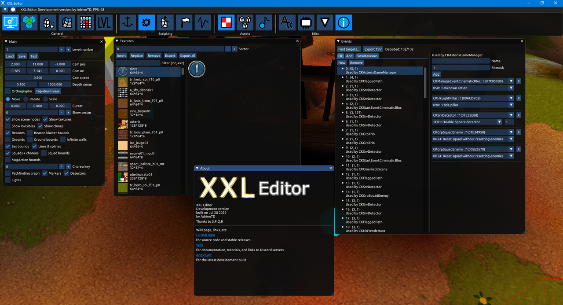This screenshot has height=305, width=563.
Task: Select the asterix texture row
Action: coord(149,124)
